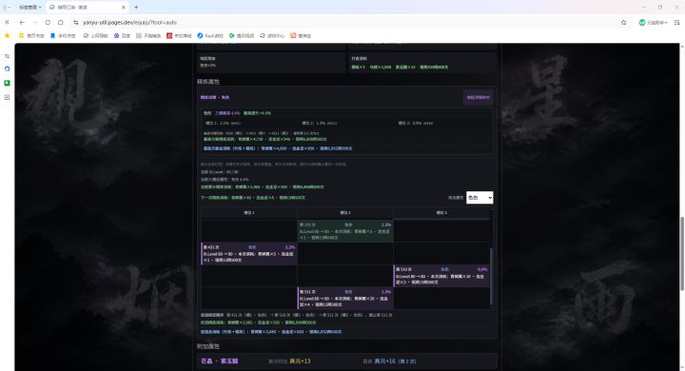Expand the tab group dropdown in title bar
The width and height of the screenshot is (685, 371).
30,7
